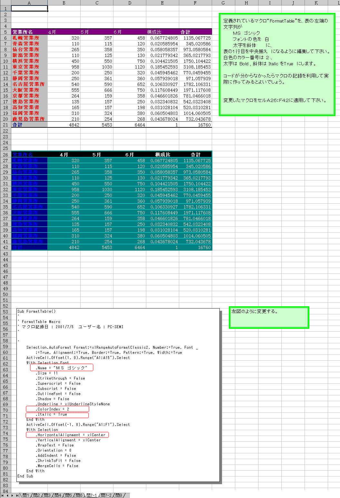The image size is (340, 498).
Task: Select row 42 header
Action: (x=5, y=247)
